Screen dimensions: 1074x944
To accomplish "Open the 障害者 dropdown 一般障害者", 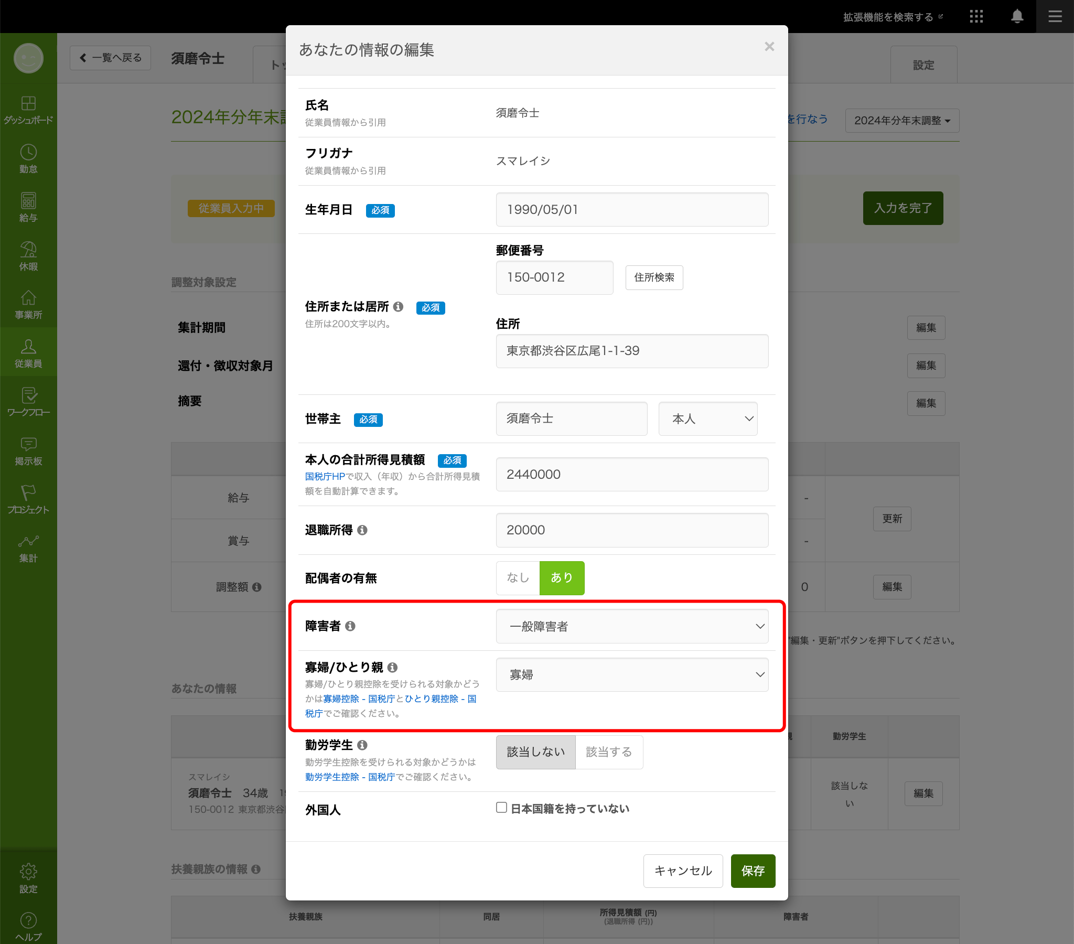I will (x=632, y=626).
